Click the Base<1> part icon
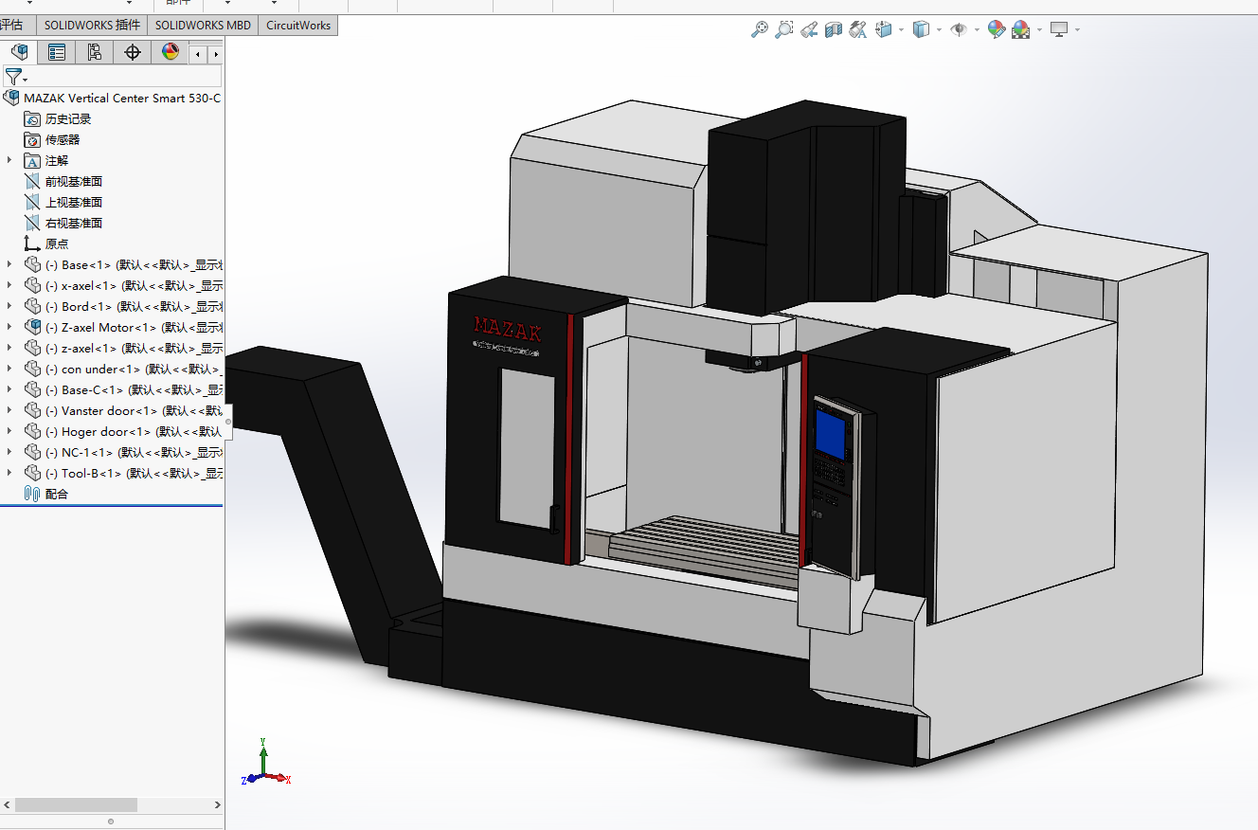 pos(32,265)
